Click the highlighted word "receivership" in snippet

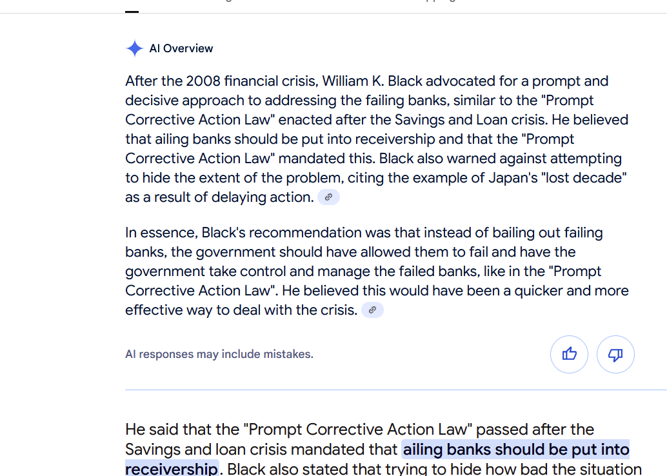point(172,468)
